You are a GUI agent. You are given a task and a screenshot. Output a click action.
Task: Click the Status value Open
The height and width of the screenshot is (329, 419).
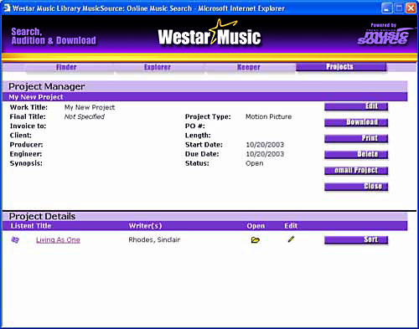tap(254, 163)
